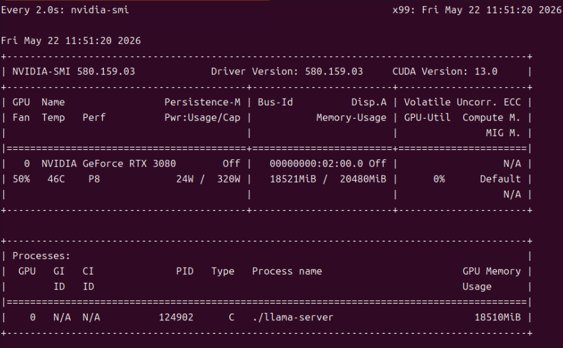Click the 'Compute M.' column header
563x348 pixels.
point(491,117)
